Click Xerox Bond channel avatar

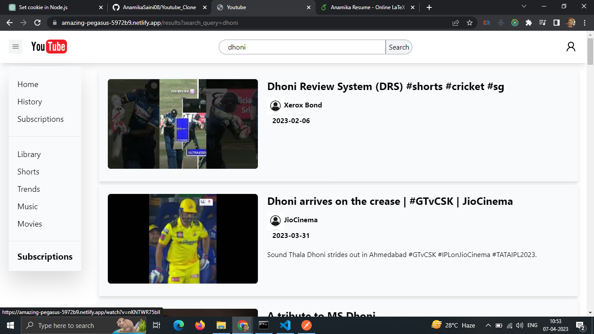point(275,106)
